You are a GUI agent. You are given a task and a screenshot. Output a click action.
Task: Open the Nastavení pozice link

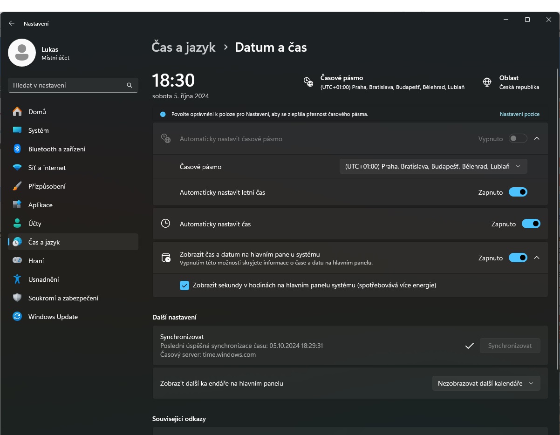(519, 114)
